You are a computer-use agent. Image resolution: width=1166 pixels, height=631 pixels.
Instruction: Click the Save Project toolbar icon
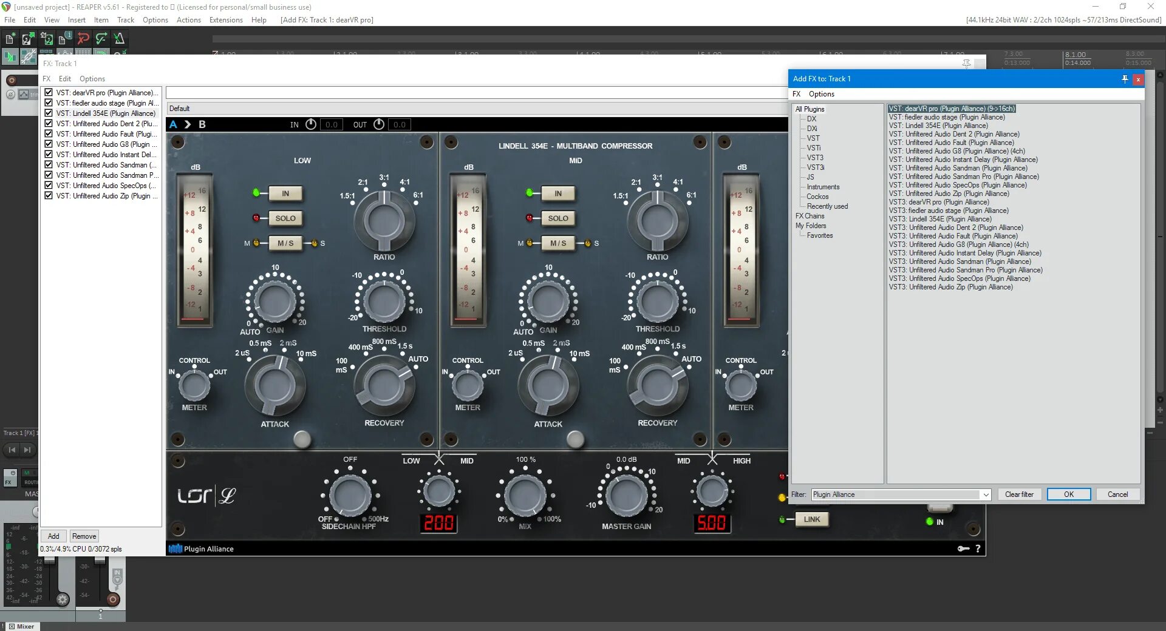point(46,39)
